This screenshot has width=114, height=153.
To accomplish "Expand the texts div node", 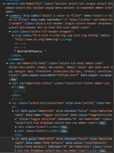I will click(x=16, y=131).
